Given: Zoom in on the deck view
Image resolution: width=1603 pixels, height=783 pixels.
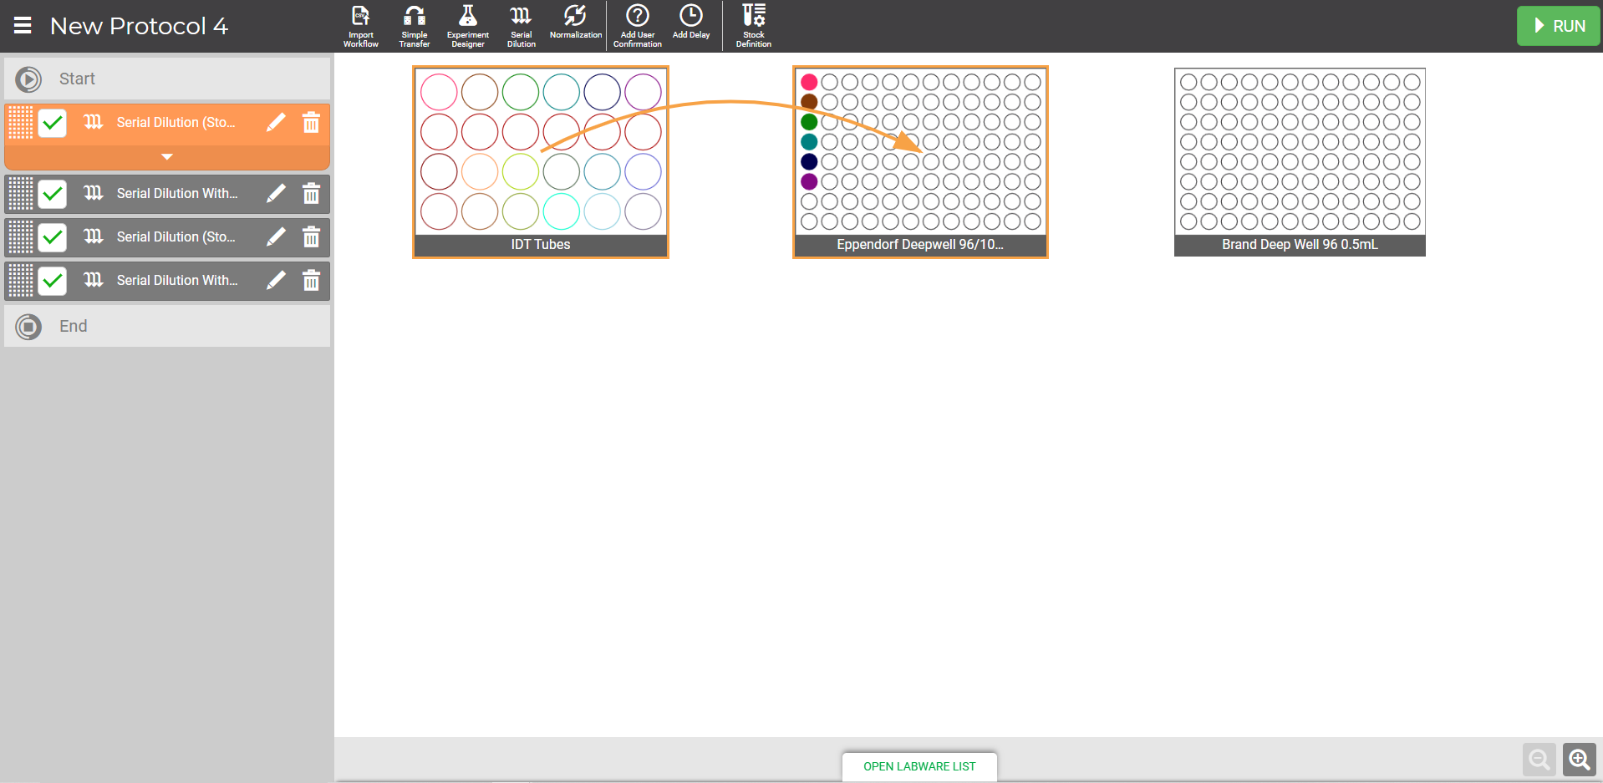Looking at the screenshot, I should pos(1580,760).
